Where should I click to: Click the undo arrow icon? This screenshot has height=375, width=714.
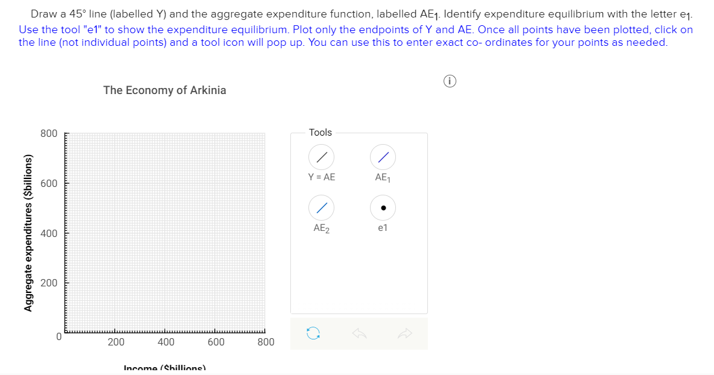[x=359, y=333]
